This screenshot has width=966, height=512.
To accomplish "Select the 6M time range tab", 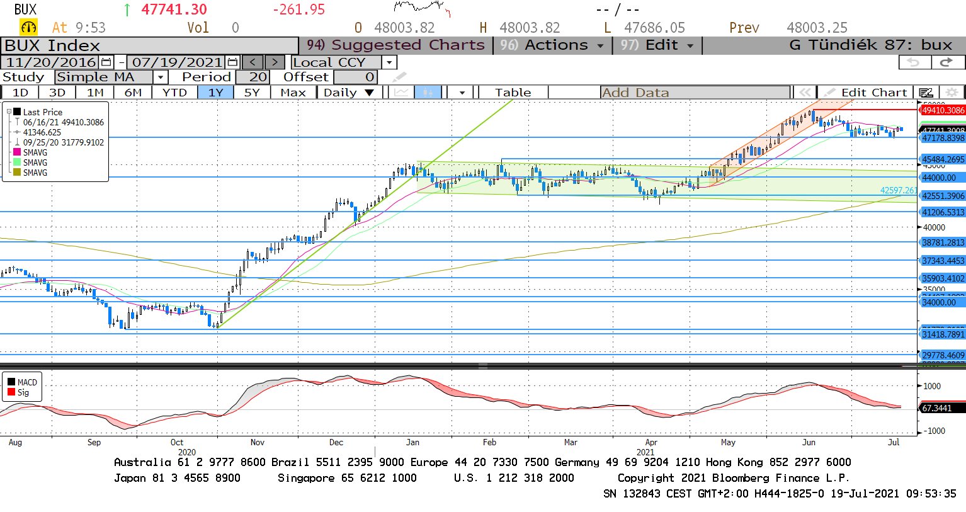I will pyautogui.click(x=133, y=93).
